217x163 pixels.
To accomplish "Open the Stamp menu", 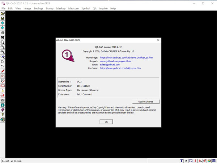I will click(x=50, y=8).
